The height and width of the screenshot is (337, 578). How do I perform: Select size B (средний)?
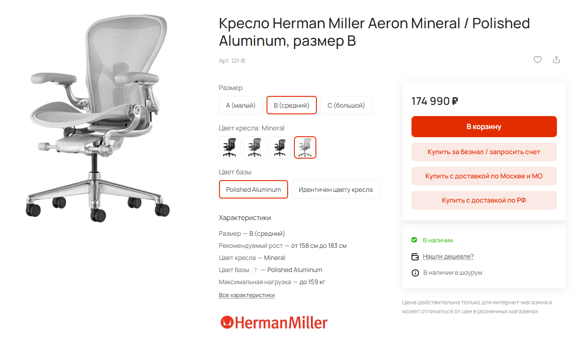(292, 105)
